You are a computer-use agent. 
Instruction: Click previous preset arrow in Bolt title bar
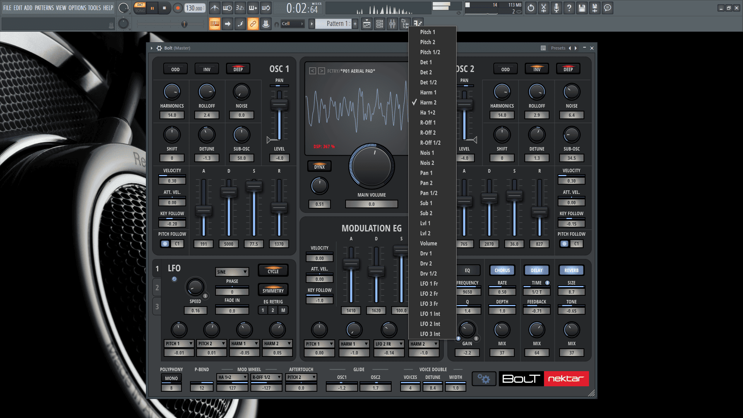[x=570, y=48]
